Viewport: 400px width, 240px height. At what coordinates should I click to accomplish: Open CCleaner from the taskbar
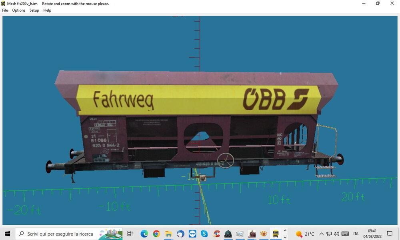pyautogui.click(x=216, y=234)
